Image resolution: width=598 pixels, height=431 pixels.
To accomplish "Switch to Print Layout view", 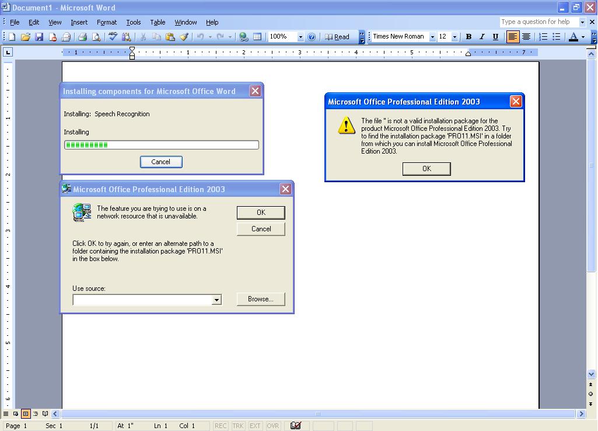I will [x=26, y=413].
